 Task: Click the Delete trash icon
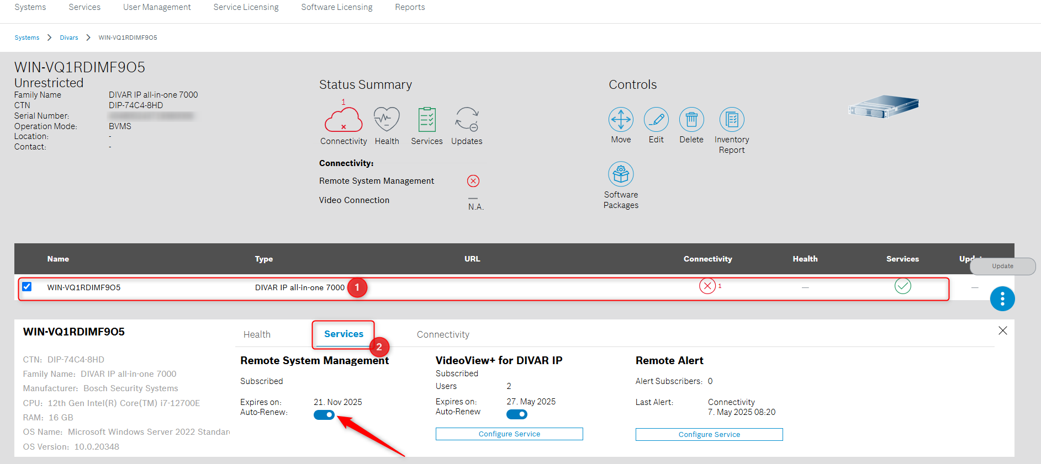click(691, 119)
